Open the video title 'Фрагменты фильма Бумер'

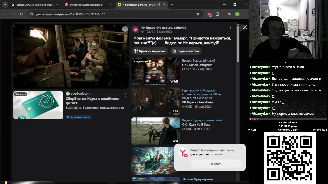click(x=182, y=41)
